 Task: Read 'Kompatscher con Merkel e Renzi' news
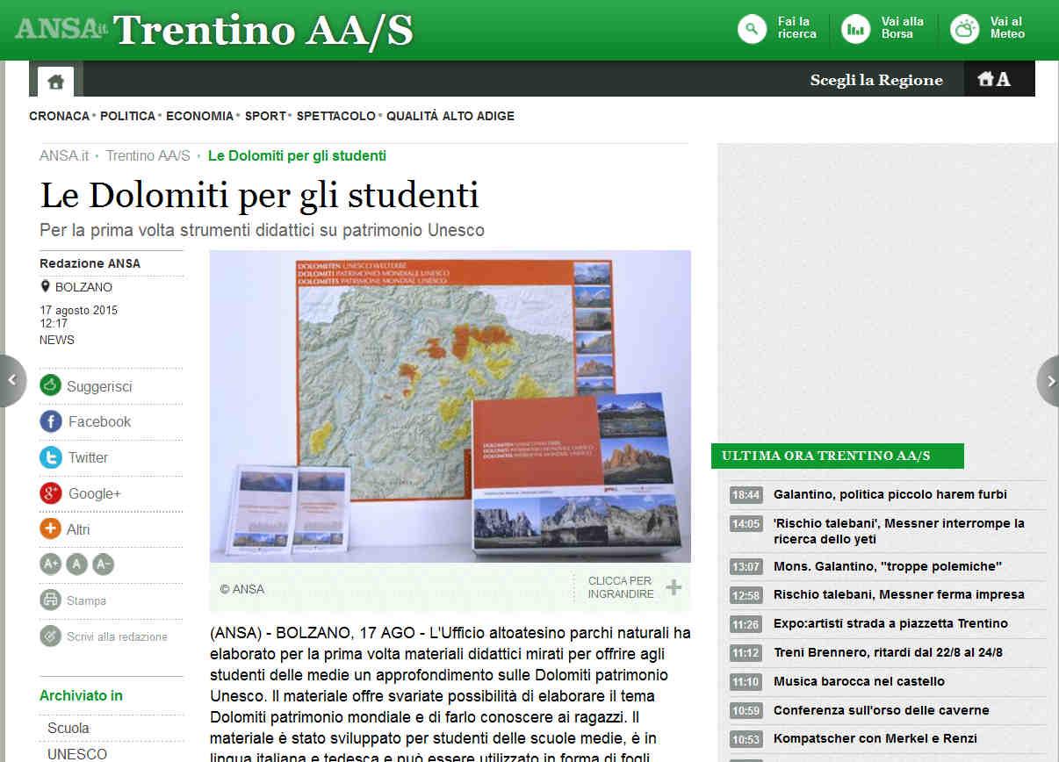[x=875, y=738]
